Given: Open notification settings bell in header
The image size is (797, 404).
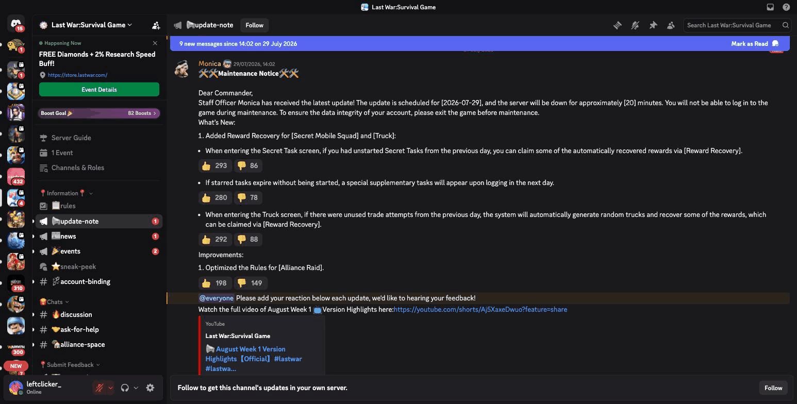Looking at the screenshot, I should (635, 25).
